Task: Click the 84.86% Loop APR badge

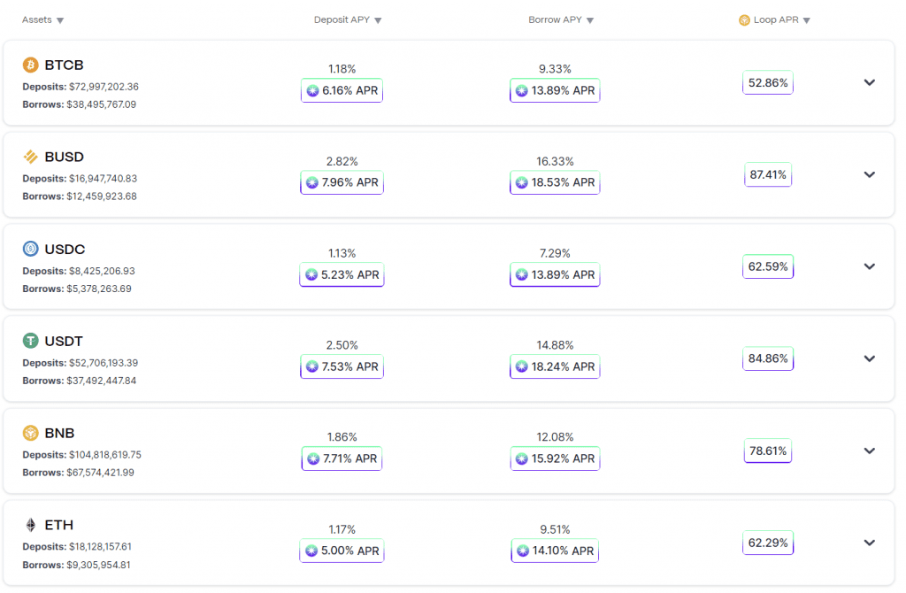Action: tap(768, 358)
